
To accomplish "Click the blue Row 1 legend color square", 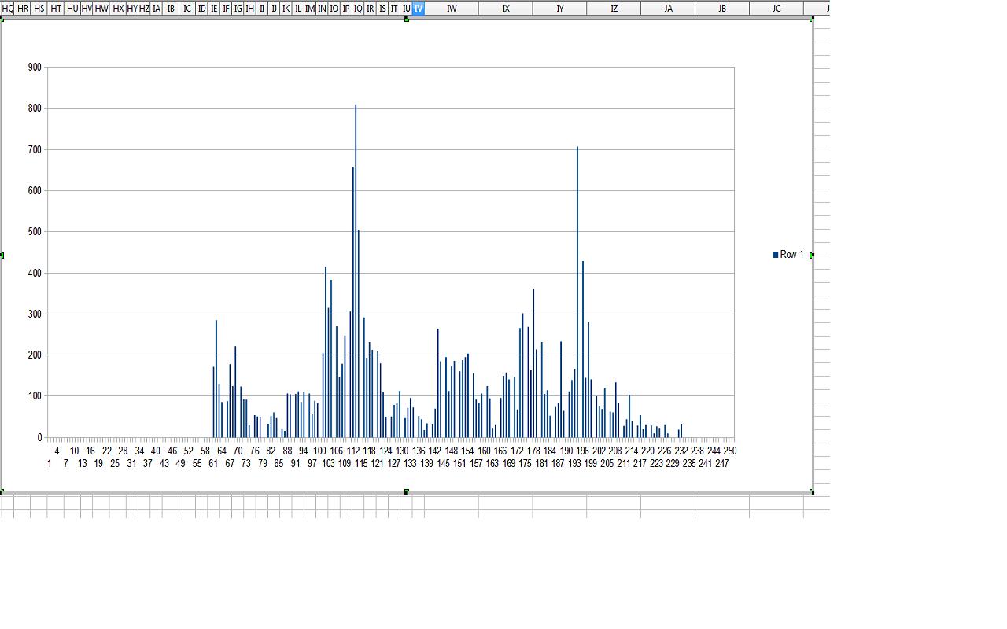I will [776, 255].
